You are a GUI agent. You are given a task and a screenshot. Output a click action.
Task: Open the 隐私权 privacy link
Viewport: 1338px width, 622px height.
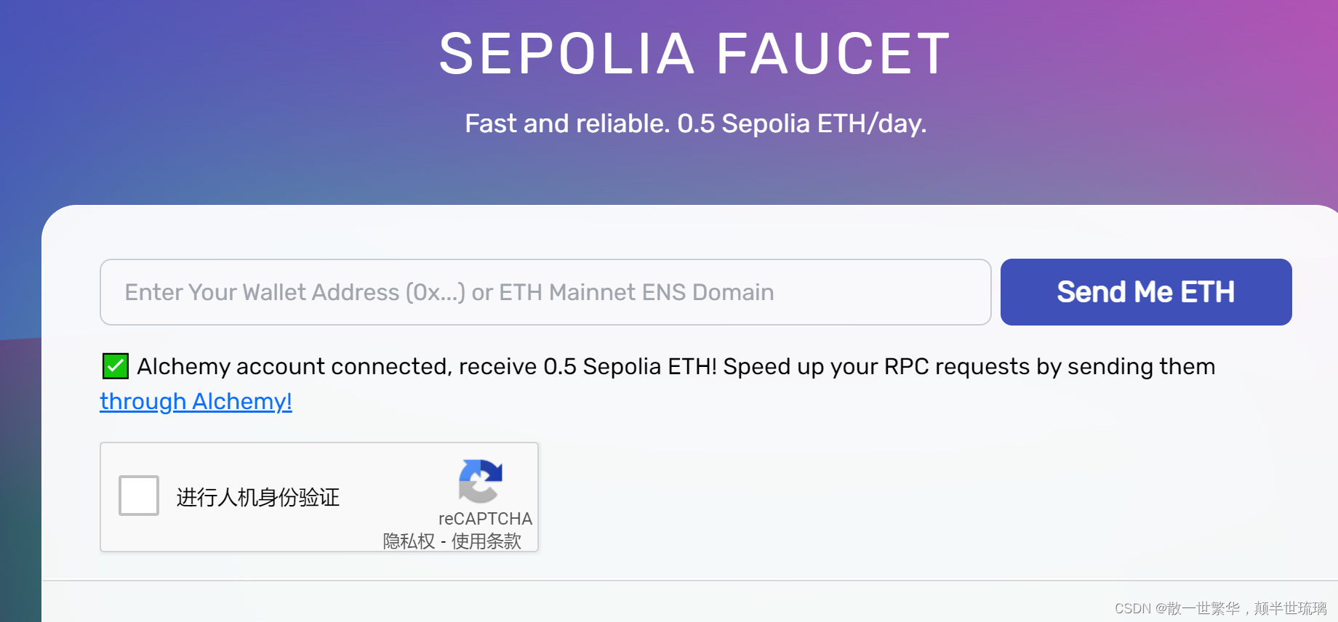[409, 541]
